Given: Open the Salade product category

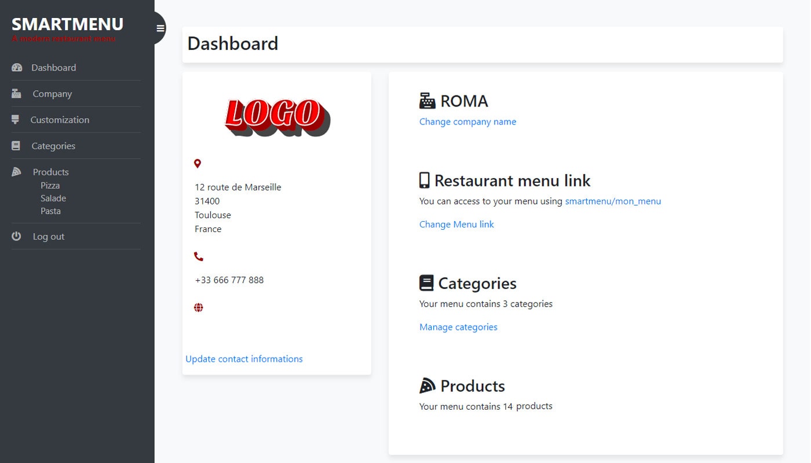Looking at the screenshot, I should point(53,198).
